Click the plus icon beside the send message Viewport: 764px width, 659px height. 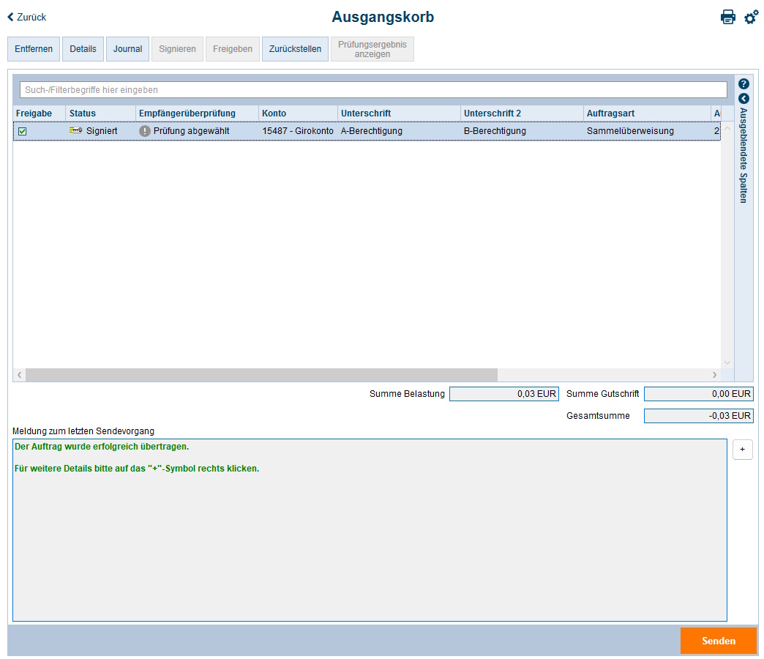[x=742, y=449]
